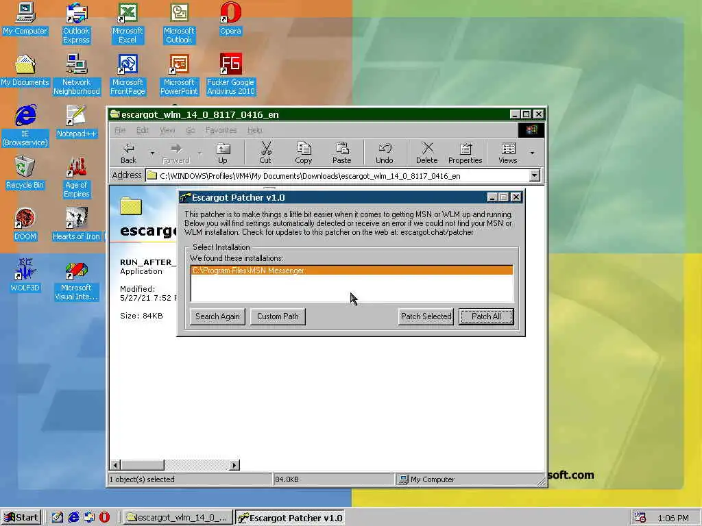
Task: Expand the Explorer toolbar overflow arrow
Action: 532,153
